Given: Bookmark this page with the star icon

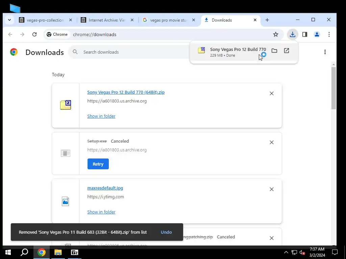Looking at the screenshot, I should click(276, 34).
